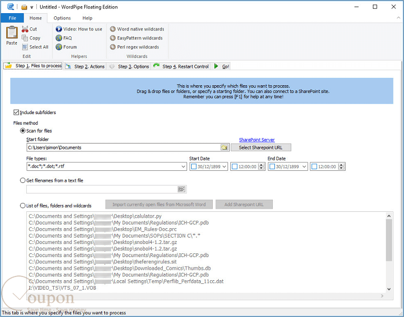Click the calulator.py list entry
404x317 pixels.
pyautogui.click(x=95, y=216)
